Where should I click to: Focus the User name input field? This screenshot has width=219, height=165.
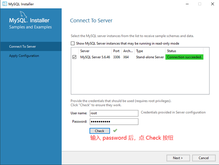pyautogui.click(x=114, y=113)
